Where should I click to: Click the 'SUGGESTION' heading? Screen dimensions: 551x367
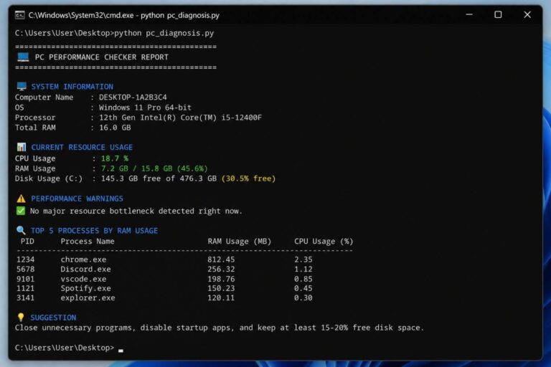[53, 318]
